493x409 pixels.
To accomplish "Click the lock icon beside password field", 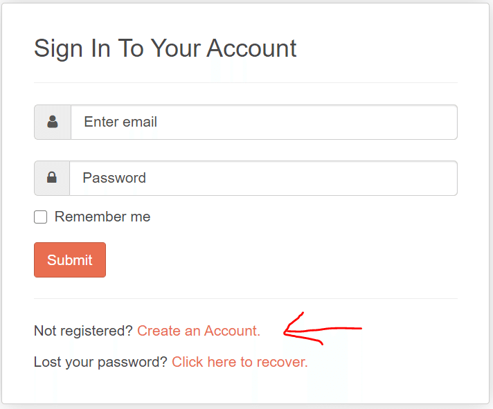I will [52, 178].
